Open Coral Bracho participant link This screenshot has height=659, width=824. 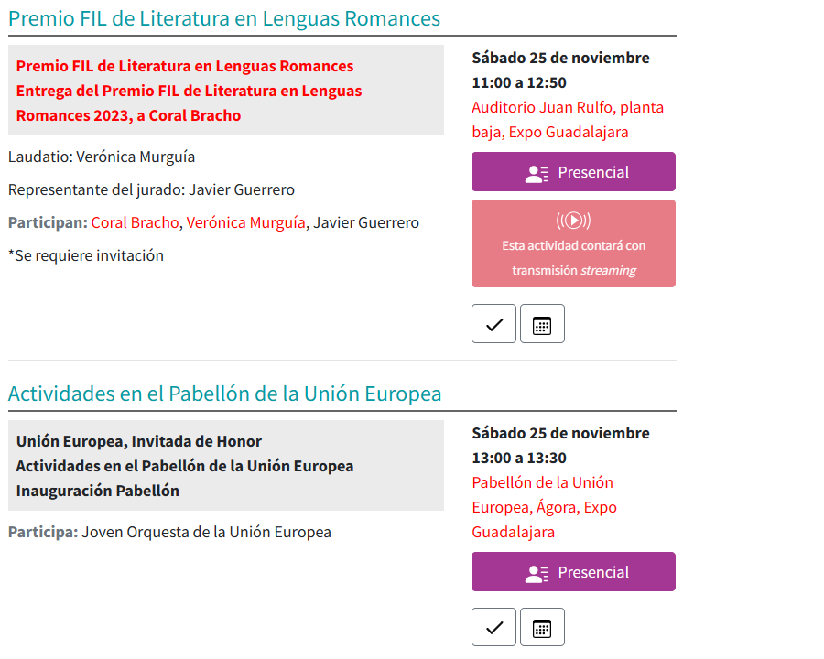(136, 222)
